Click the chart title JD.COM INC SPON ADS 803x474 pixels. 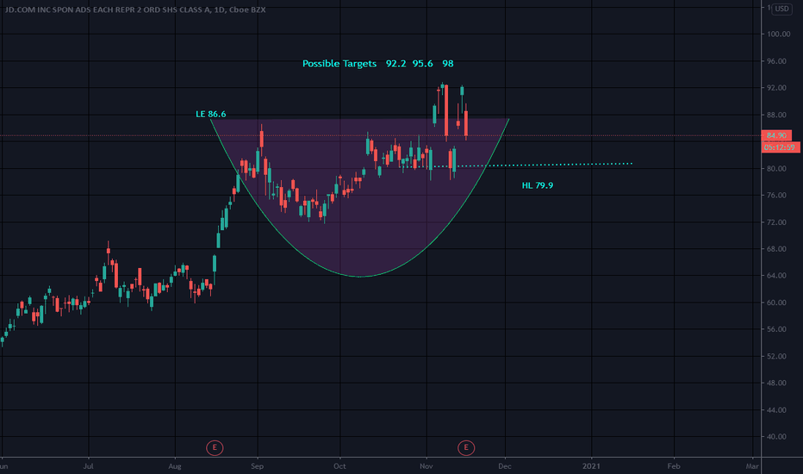pos(134,9)
